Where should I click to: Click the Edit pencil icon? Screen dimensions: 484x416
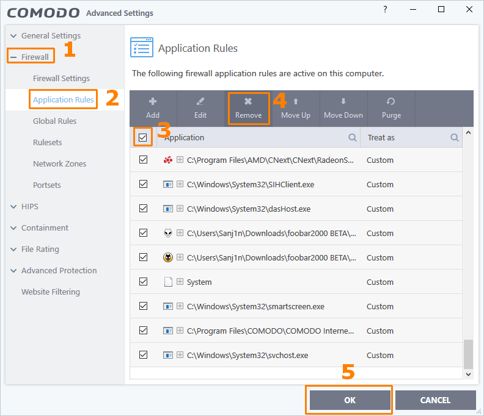pyautogui.click(x=200, y=101)
